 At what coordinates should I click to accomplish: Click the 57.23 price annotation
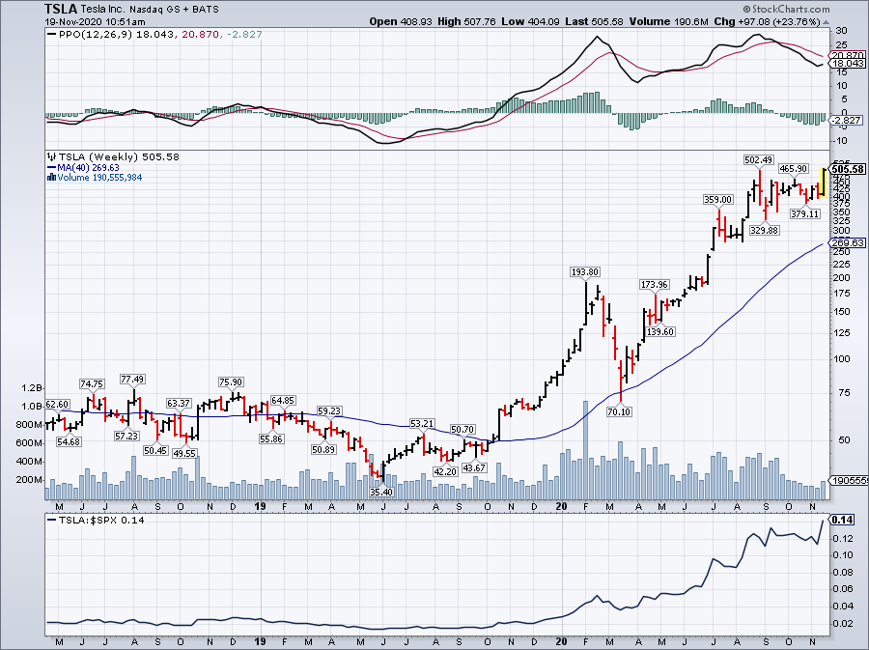point(126,437)
